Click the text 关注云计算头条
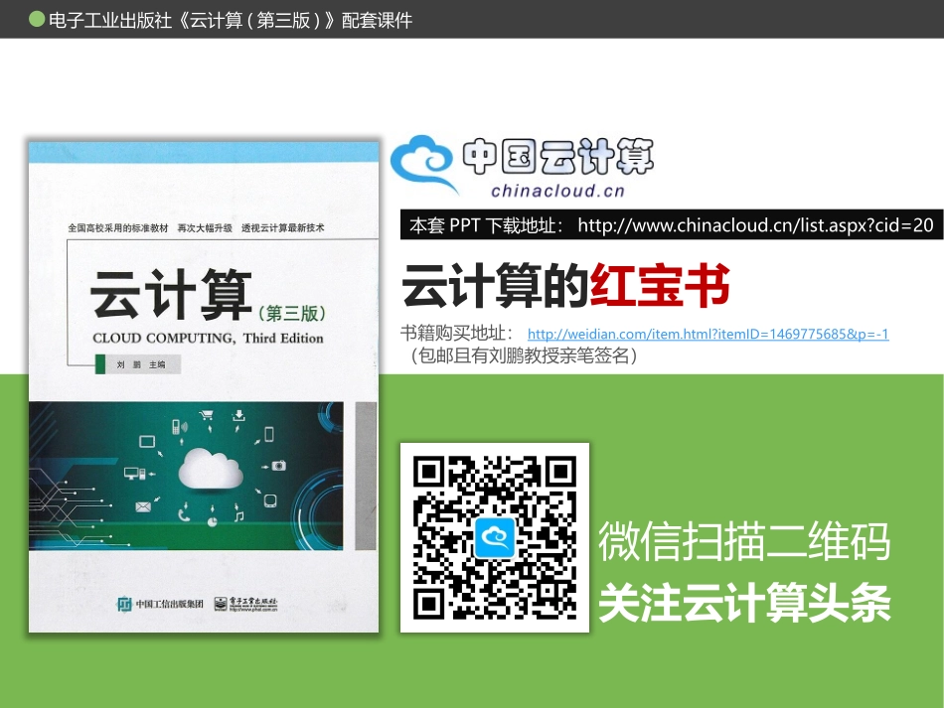Screen dimensions: 944x708 click(744, 604)
